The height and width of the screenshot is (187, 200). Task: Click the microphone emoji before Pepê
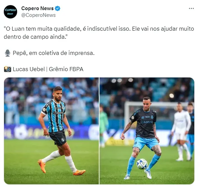(x=8, y=53)
